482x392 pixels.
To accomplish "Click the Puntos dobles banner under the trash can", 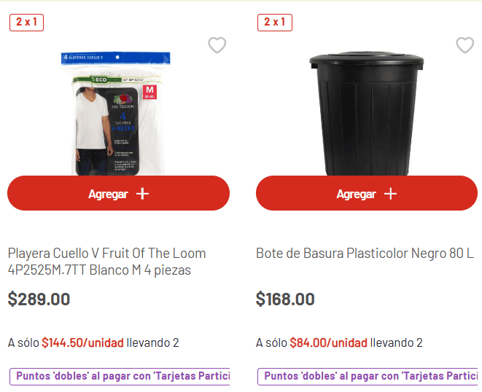I will [369, 376].
